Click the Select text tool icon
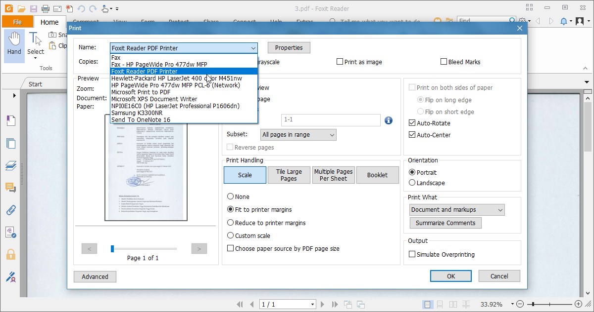The height and width of the screenshot is (312, 594). click(x=35, y=38)
